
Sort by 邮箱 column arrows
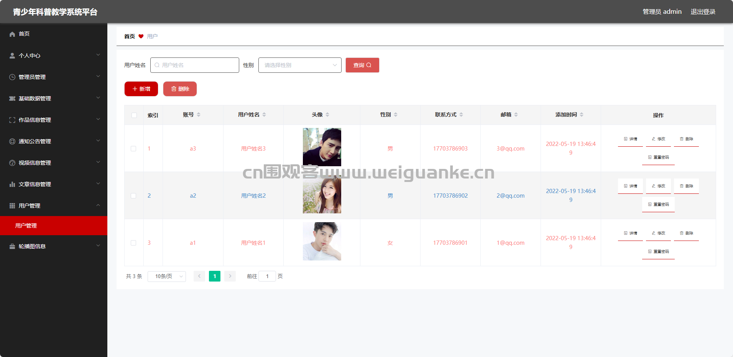coord(516,115)
